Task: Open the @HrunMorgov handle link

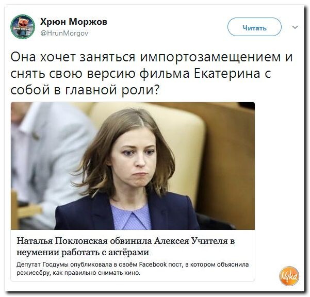Action: pyautogui.click(x=64, y=33)
